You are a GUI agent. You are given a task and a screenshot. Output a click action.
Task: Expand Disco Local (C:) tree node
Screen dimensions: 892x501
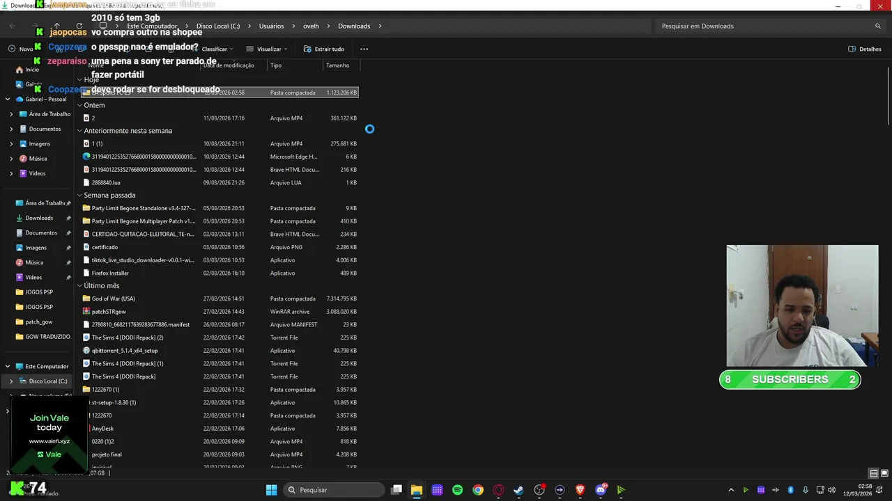tap(11, 381)
